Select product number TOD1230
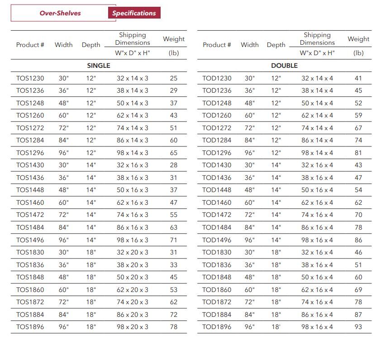The image size is (390, 339). (217, 78)
